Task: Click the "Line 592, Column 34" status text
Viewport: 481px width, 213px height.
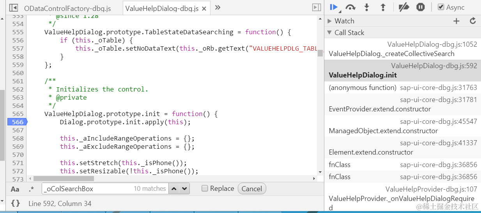Action: tap(60, 204)
